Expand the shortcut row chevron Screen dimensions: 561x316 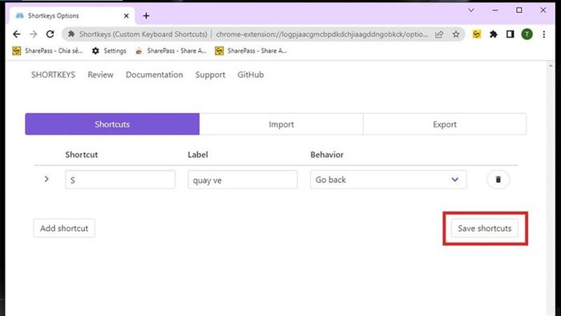(46, 179)
